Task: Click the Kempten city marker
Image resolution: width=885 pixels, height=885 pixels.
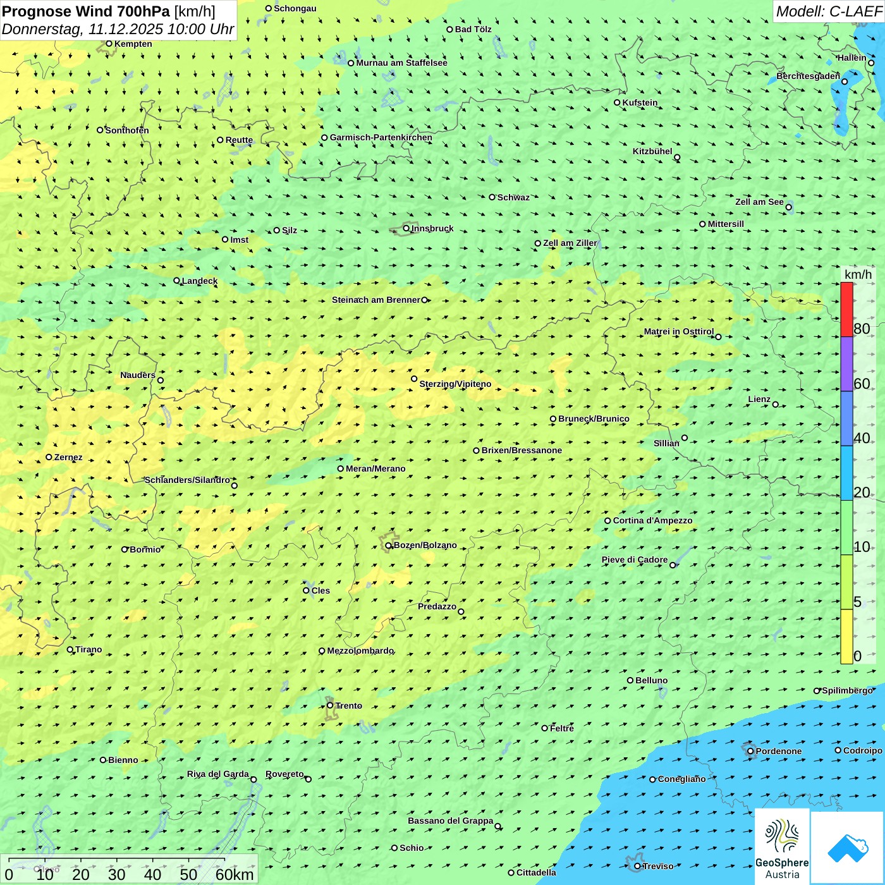Action: (x=109, y=44)
